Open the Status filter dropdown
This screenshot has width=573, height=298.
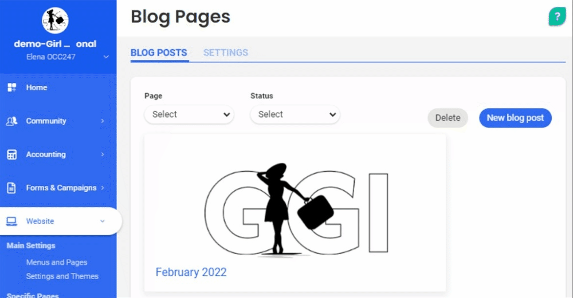(x=295, y=114)
